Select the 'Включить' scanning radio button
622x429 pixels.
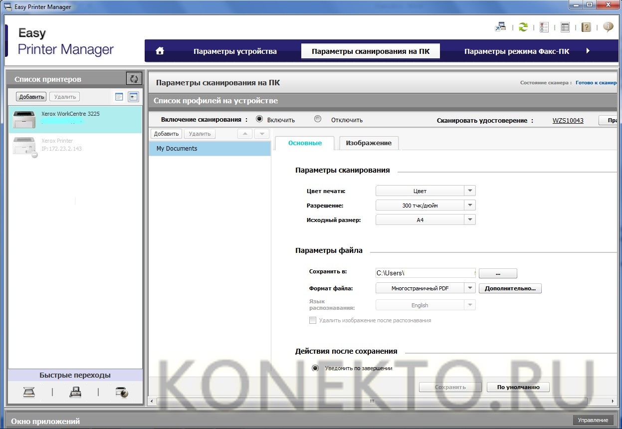point(259,119)
